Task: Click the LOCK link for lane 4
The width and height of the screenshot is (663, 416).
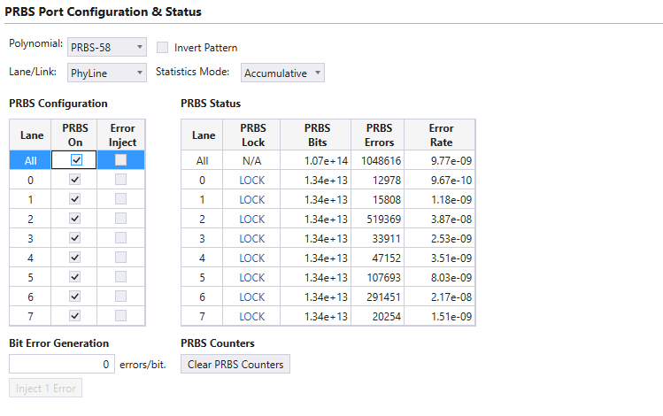Action: pos(252,258)
